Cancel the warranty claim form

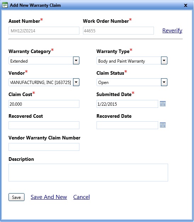point(82,197)
